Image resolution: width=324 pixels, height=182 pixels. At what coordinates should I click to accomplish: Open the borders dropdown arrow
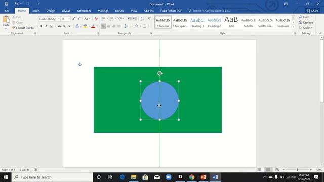click(148, 26)
